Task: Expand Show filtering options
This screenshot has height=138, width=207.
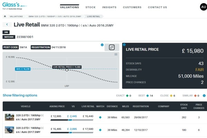Action: [20, 95]
